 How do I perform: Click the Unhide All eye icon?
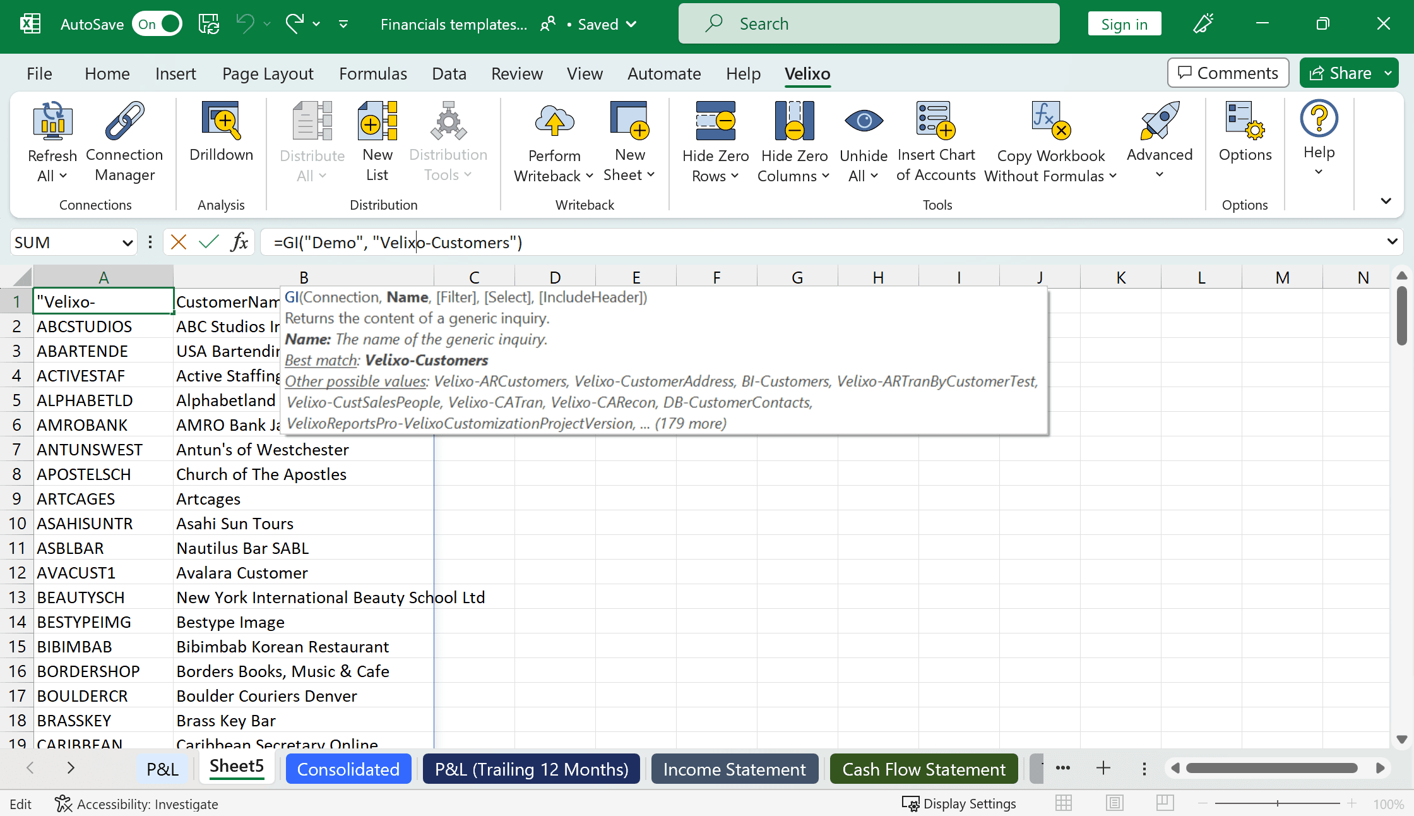864,120
